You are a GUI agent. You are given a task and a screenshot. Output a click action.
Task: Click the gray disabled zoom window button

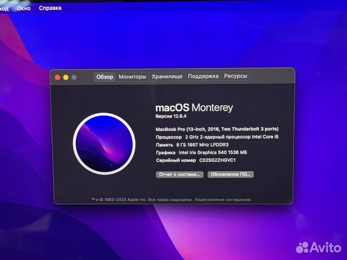click(74, 78)
